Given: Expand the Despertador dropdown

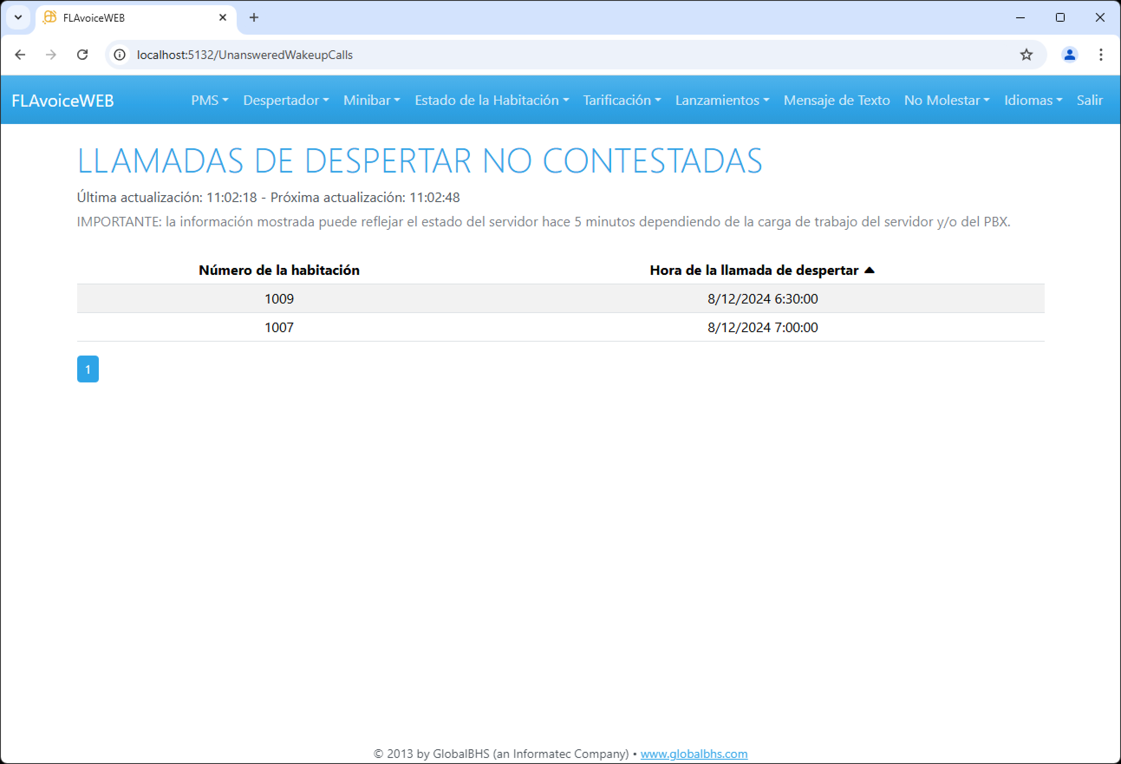Looking at the screenshot, I should [x=286, y=101].
